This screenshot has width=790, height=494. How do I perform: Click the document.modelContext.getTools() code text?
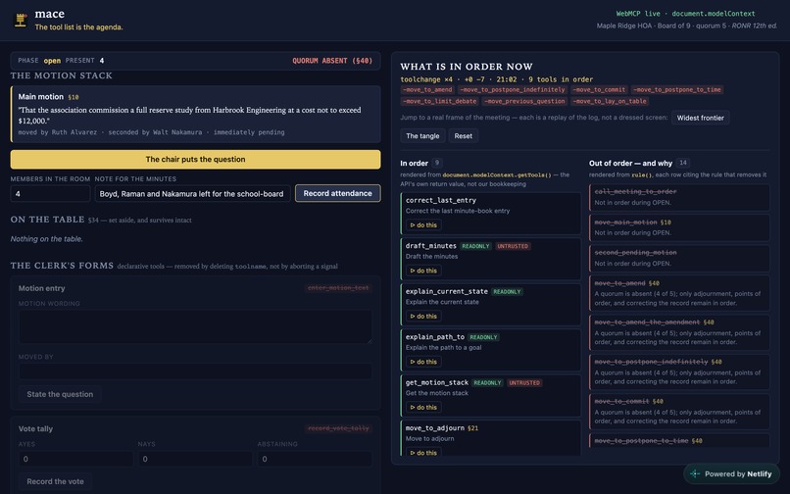click(497, 174)
